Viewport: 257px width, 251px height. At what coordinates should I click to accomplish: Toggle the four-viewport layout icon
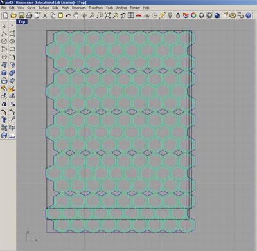131,15
